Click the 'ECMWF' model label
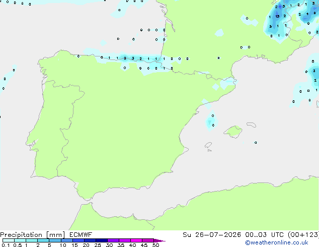The height and width of the screenshot is (247, 319). click(81, 235)
